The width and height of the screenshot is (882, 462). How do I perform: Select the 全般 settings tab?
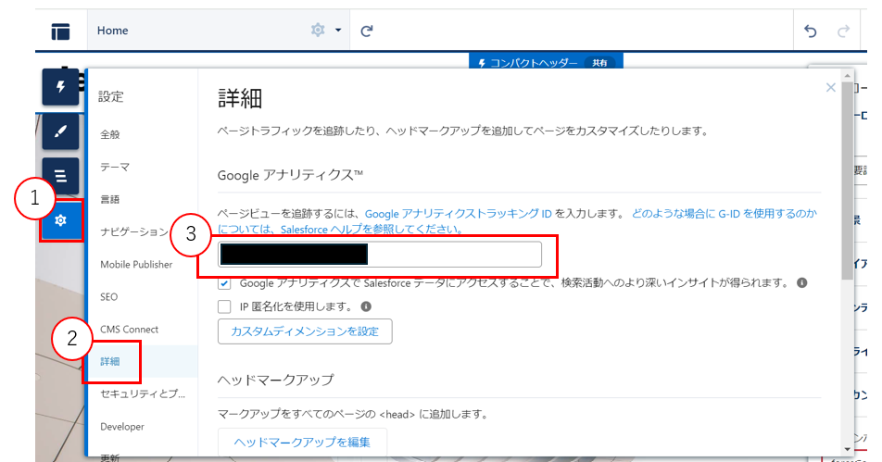coord(110,134)
